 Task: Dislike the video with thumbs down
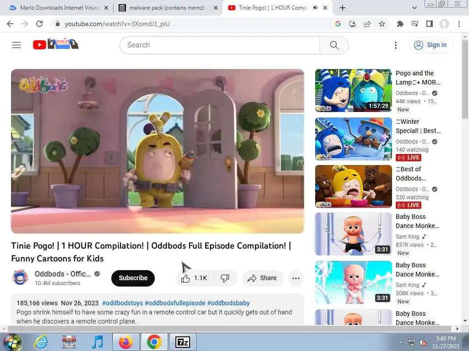[x=225, y=278]
